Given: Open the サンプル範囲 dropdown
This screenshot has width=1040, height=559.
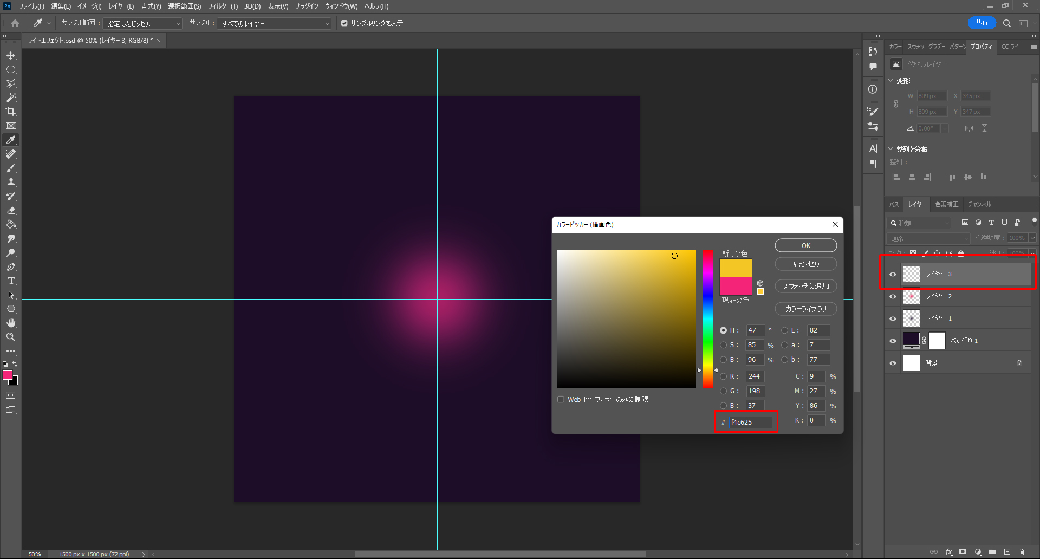Looking at the screenshot, I should pyautogui.click(x=143, y=24).
